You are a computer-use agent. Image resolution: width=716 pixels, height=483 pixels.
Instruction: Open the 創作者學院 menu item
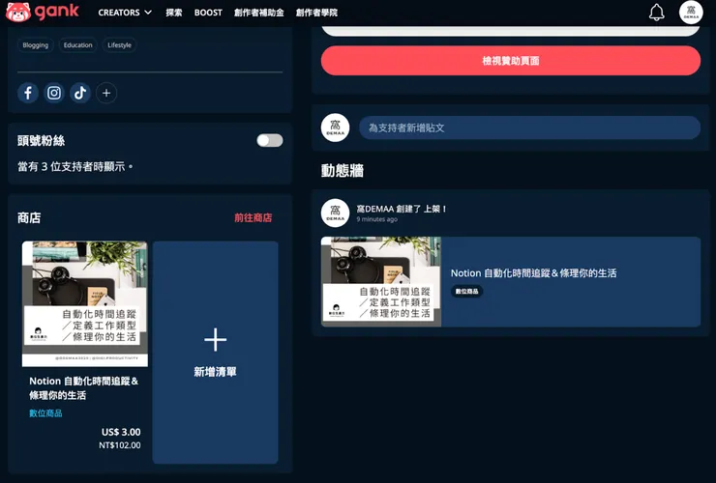point(316,13)
